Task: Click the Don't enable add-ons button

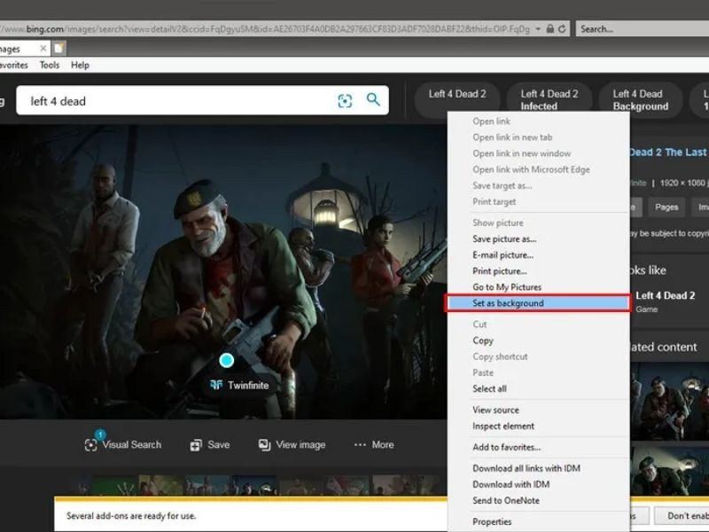Action: pos(682,516)
